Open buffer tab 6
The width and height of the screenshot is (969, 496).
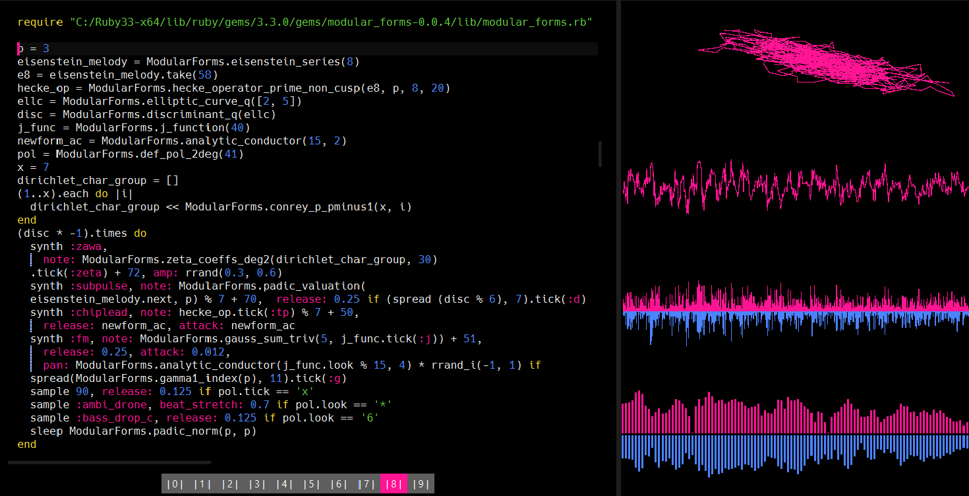(339, 484)
